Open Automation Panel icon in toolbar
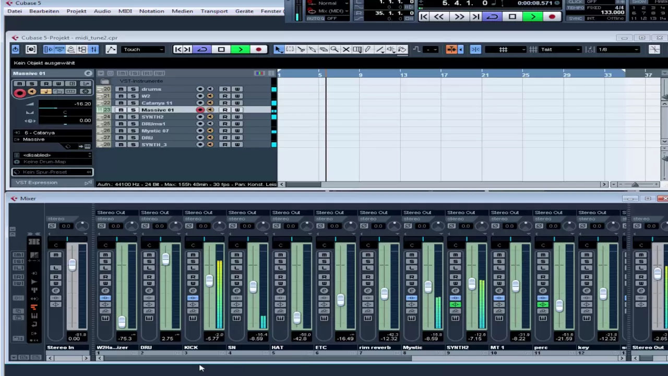Image resolution: width=668 pixels, height=376 pixels. pos(111,49)
